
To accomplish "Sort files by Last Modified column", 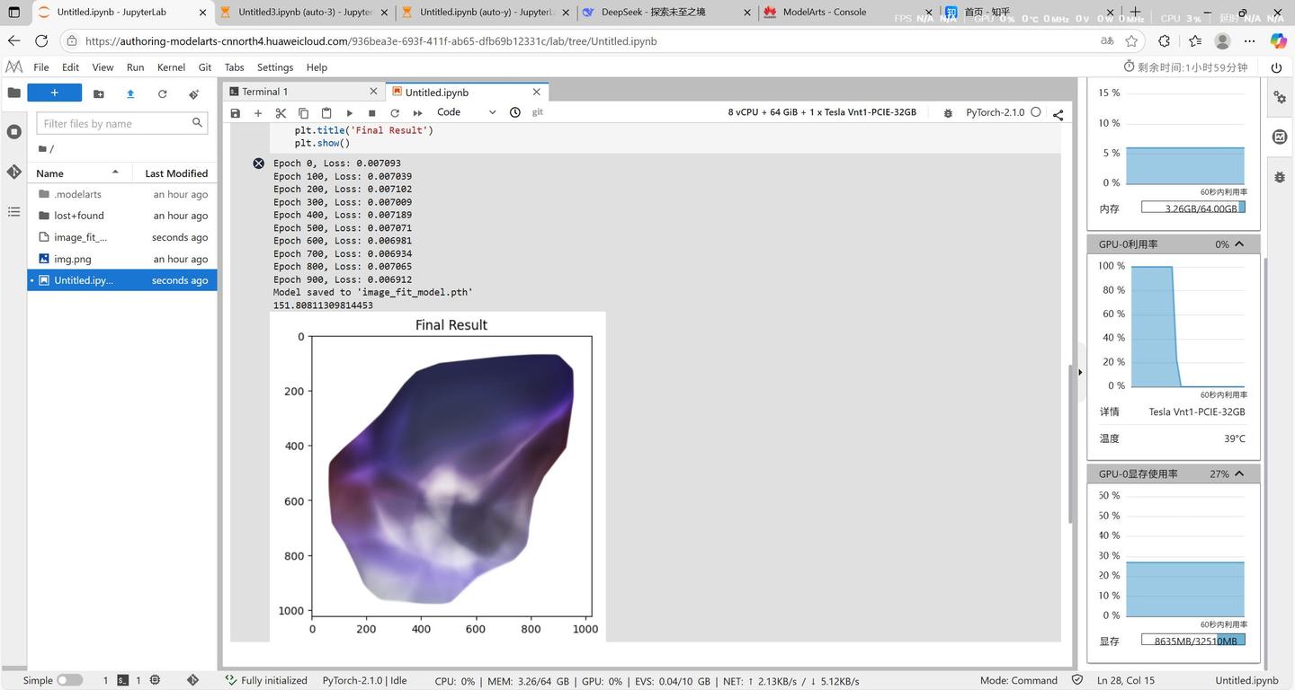I will (x=176, y=173).
